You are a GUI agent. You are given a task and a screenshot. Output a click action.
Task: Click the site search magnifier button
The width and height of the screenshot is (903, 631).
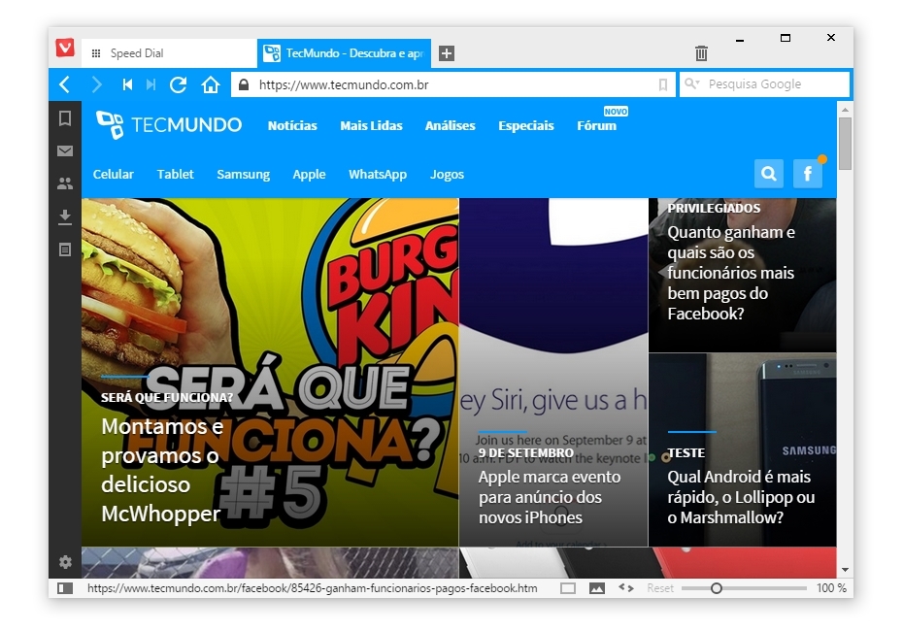(x=769, y=174)
